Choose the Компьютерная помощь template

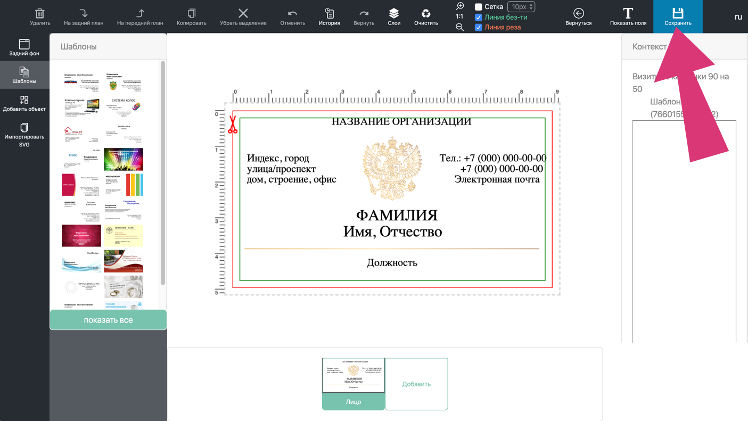click(81, 108)
